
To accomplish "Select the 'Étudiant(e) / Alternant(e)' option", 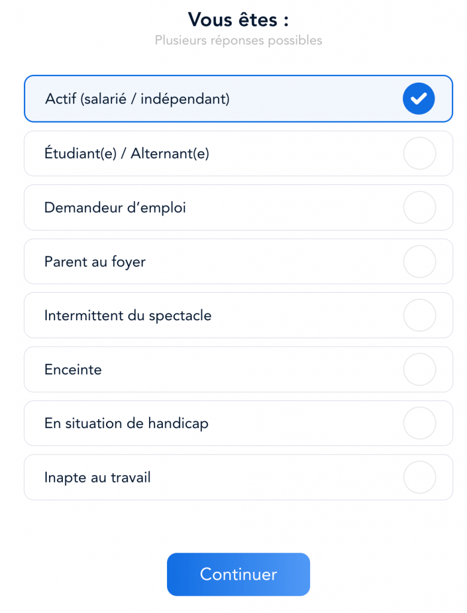I will [238, 153].
